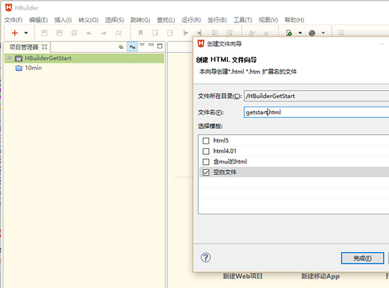Open the run in browser dropdown arrow
This screenshot has height=288, width=389.
[300, 32]
